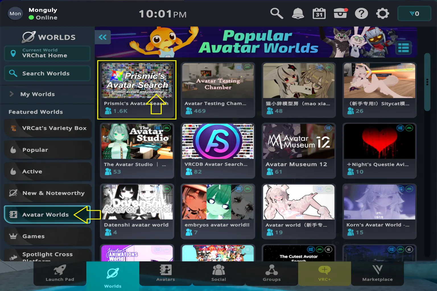Click the three-dot menu beside scrollbar
437x291 pixels.
pyautogui.click(x=427, y=82)
